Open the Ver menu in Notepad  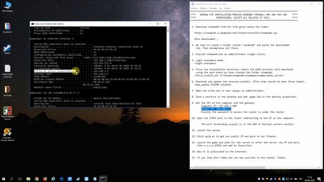(221, 8)
